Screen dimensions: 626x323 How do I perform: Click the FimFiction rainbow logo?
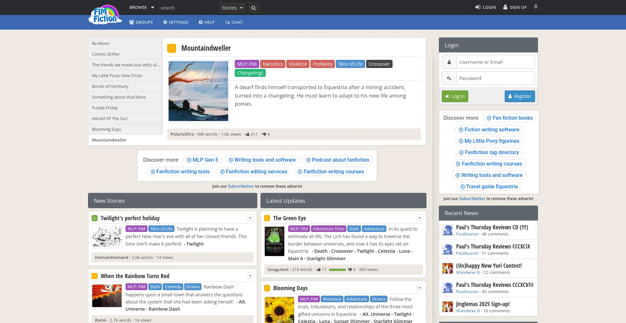tap(105, 14)
